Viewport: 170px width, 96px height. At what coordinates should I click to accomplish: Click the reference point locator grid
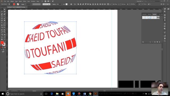108,4
